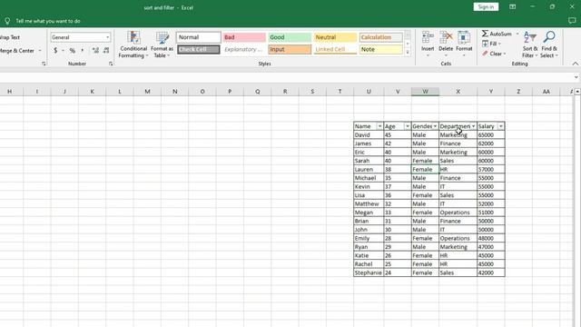Select column M header
The width and height of the screenshot is (581, 327).
point(147,92)
